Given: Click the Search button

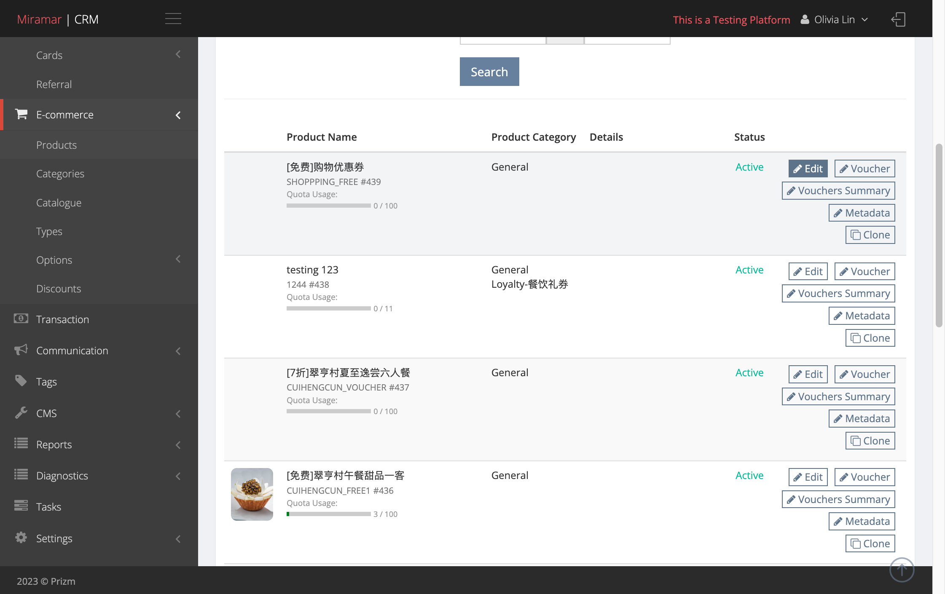Looking at the screenshot, I should click(489, 72).
